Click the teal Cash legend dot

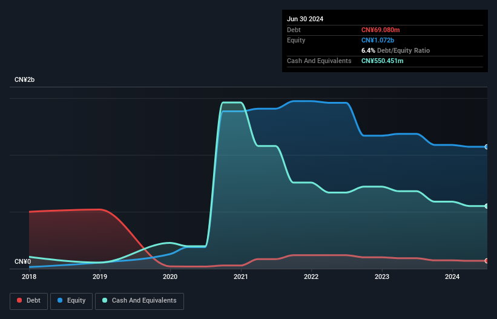pyautogui.click(x=105, y=300)
